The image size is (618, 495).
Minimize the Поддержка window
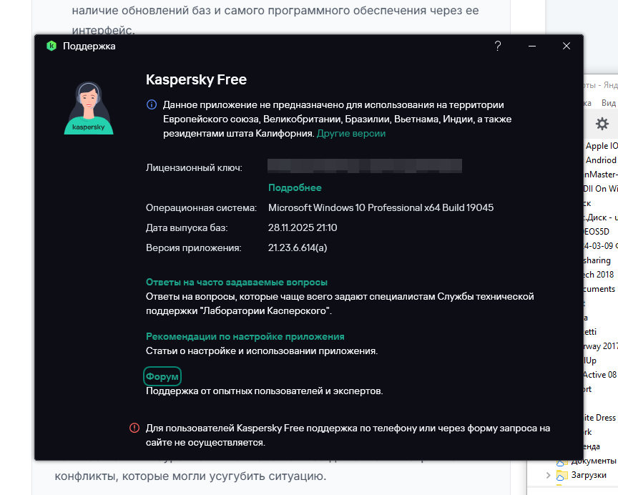tap(533, 46)
